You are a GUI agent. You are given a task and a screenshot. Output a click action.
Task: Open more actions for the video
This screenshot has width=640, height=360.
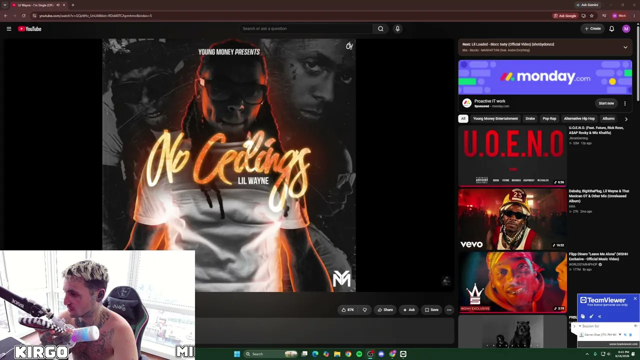(x=449, y=310)
